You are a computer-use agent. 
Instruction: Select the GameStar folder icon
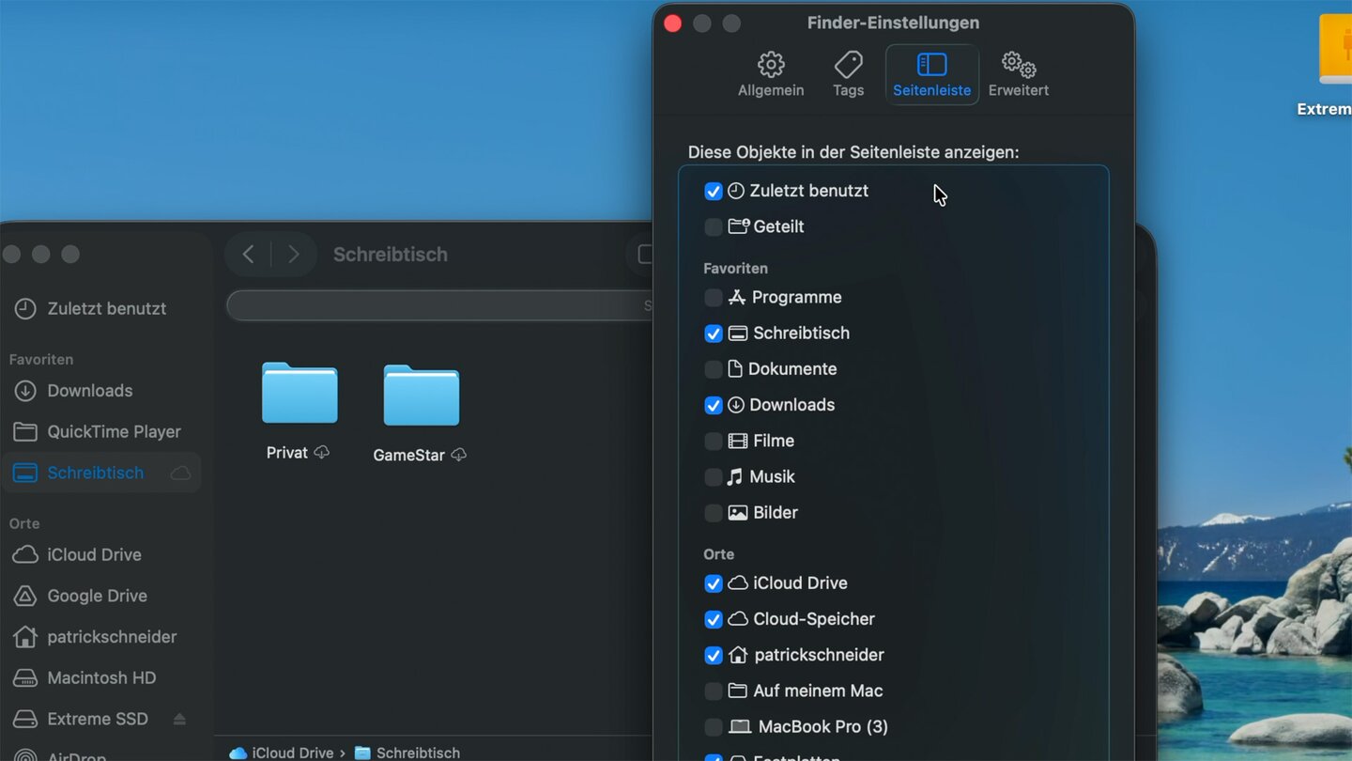pyautogui.click(x=421, y=396)
